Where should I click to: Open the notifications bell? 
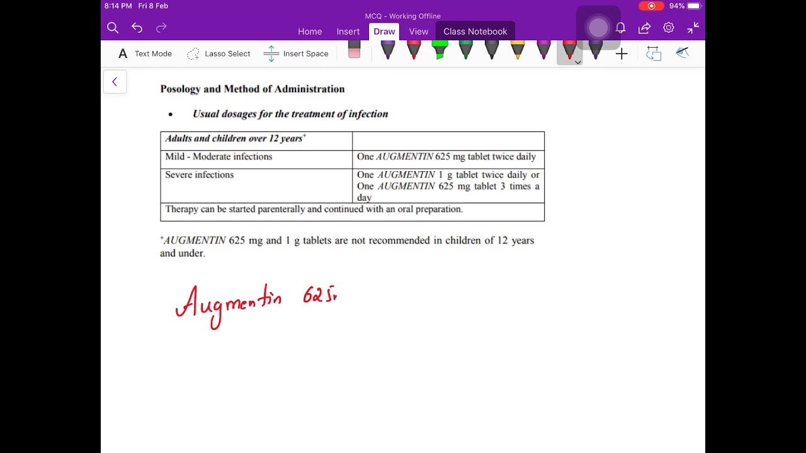(x=620, y=28)
